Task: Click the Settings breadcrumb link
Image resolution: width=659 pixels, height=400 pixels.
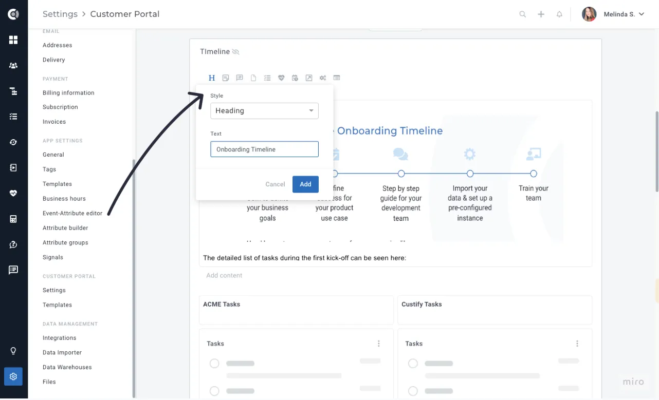Action: (x=60, y=14)
